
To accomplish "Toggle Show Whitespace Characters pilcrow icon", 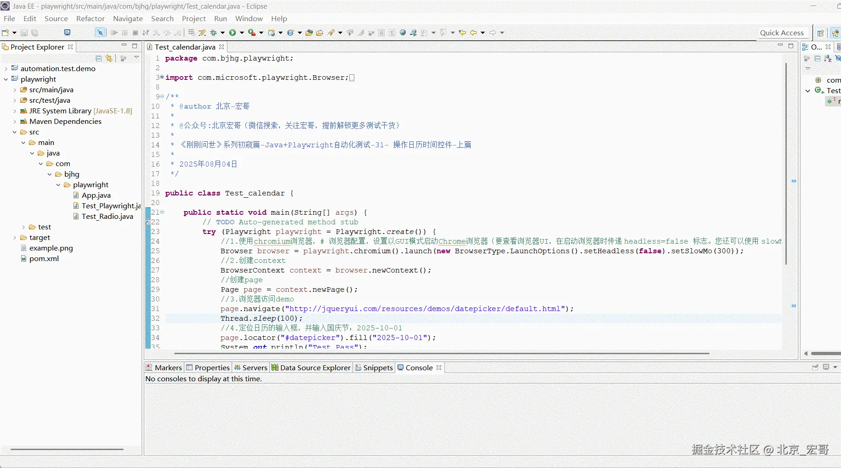I will click(392, 33).
